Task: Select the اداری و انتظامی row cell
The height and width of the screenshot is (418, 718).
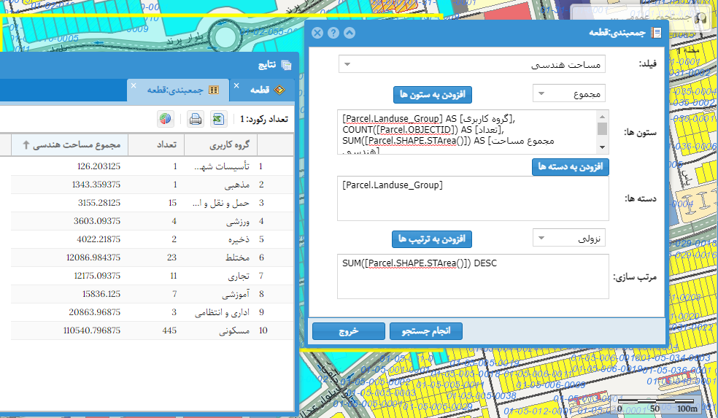Action: pos(220,312)
